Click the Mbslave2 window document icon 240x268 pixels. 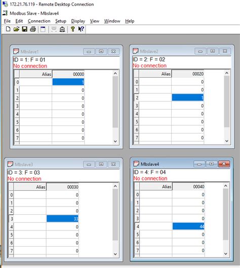click(x=136, y=51)
